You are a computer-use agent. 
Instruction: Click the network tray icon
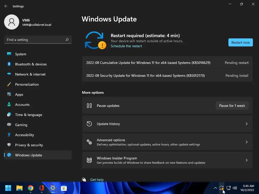pos(228,188)
